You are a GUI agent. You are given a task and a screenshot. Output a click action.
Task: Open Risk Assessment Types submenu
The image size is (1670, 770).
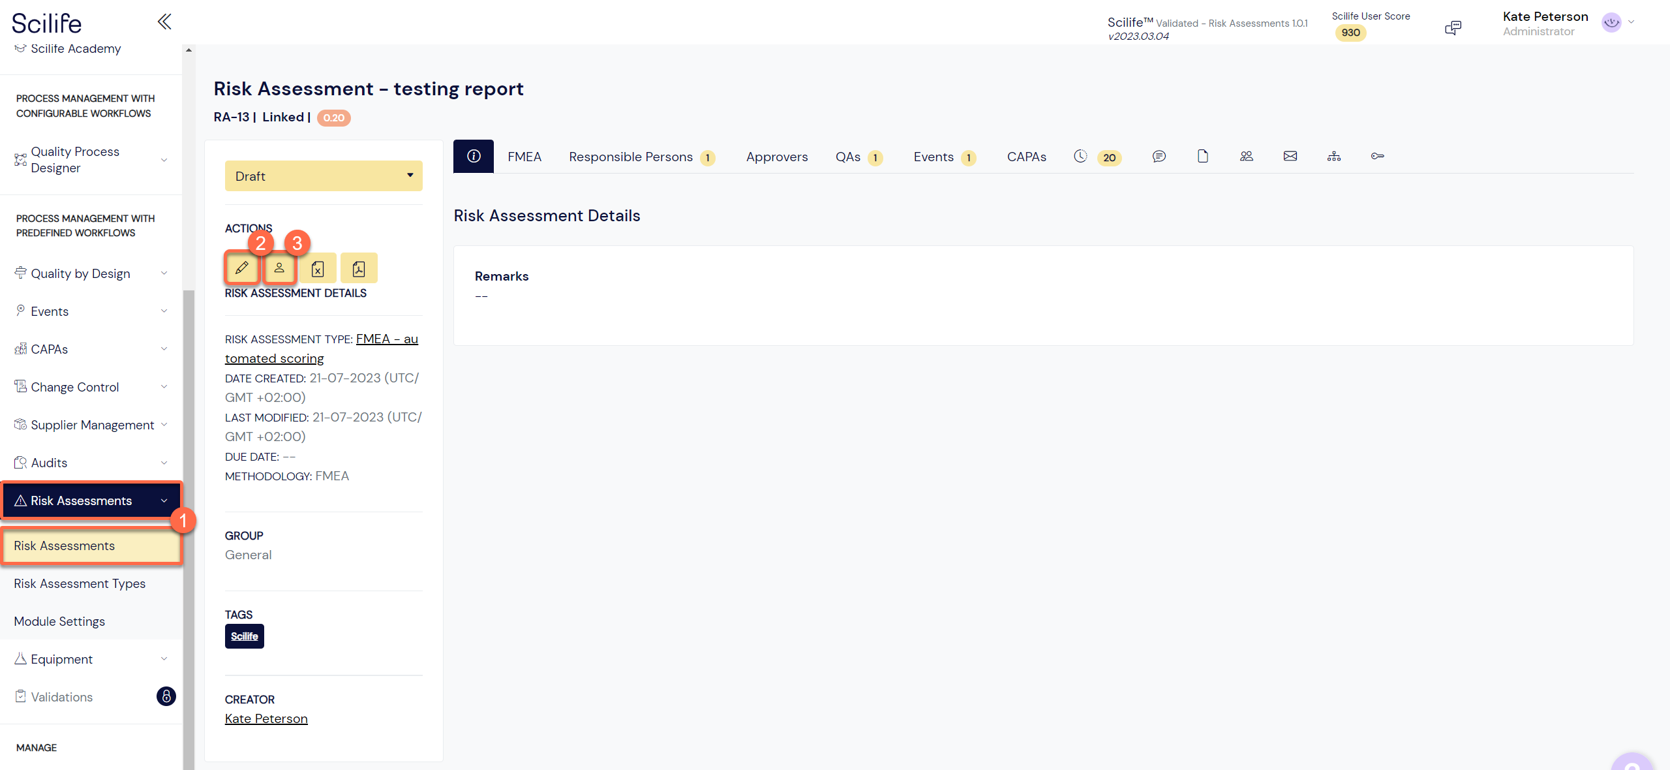(80, 583)
